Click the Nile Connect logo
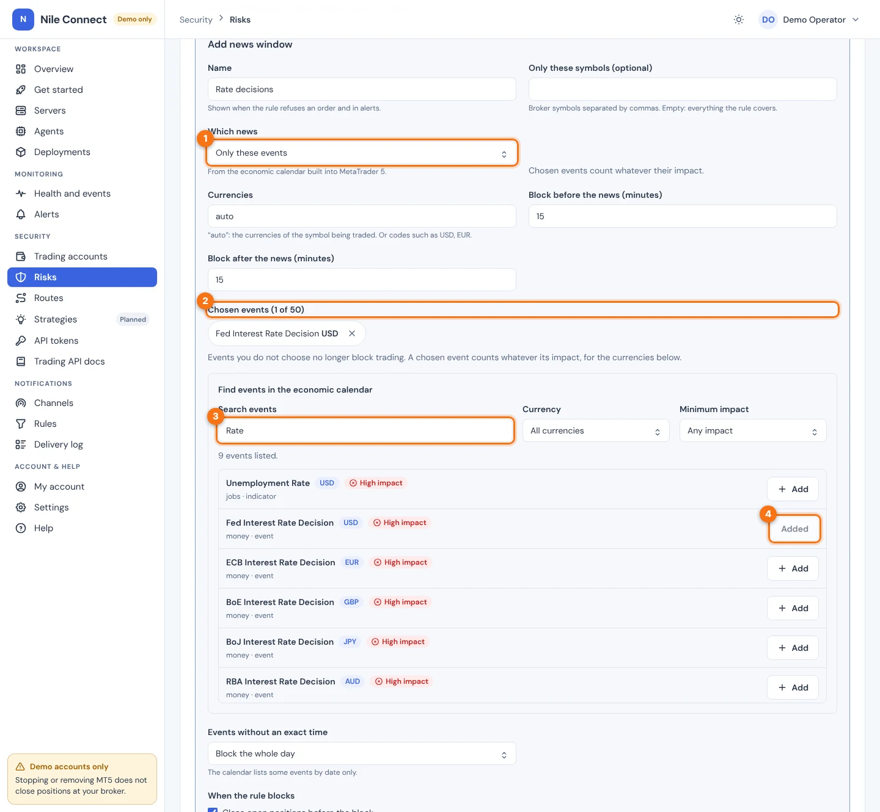Viewport: 880px width, 812px height. point(23,20)
